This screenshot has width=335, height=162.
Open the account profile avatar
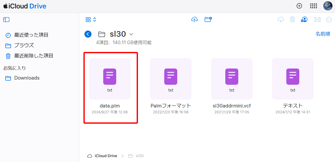328,6
